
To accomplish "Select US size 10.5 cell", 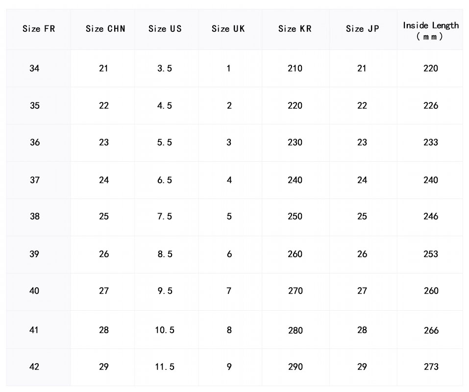I will [x=165, y=330].
